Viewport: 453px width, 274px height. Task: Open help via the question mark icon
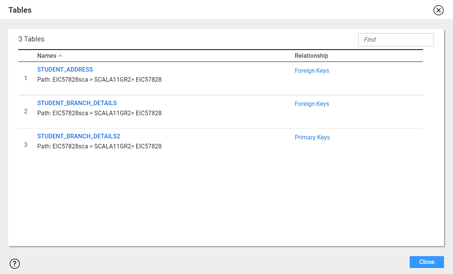click(15, 264)
